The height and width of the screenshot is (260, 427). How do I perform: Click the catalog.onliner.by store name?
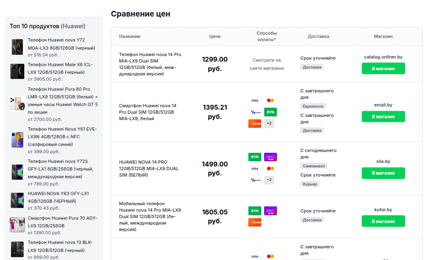click(383, 57)
